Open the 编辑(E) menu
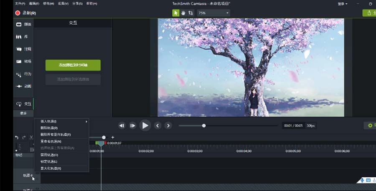The height and width of the screenshot is (191, 376). [x=34, y=4]
